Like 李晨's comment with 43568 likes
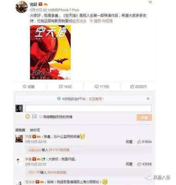The image size is (176, 185). tap(139, 164)
